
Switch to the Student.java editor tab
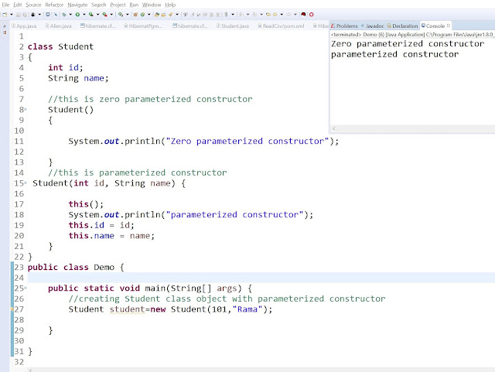pos(233,26)
